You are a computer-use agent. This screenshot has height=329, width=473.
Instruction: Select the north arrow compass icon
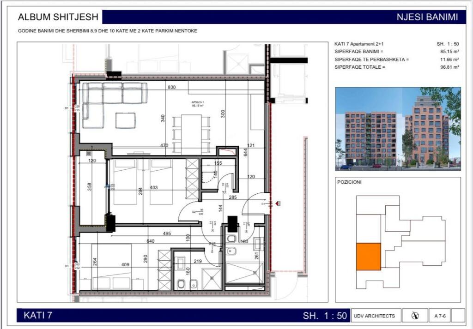[x=415, y=316]
